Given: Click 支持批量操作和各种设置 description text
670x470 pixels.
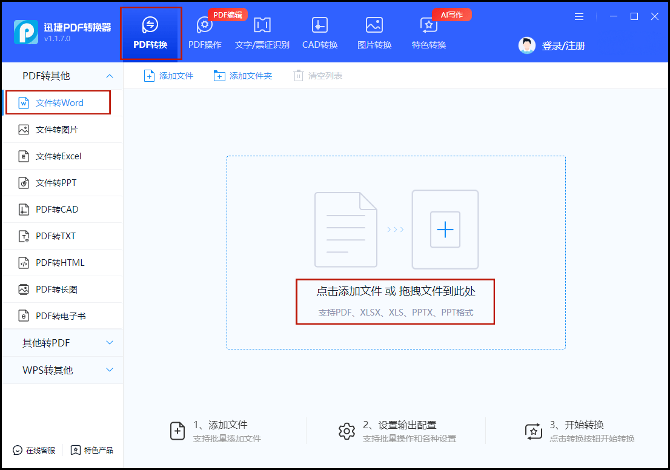Looking at the screenshot, I should point(410,439).
